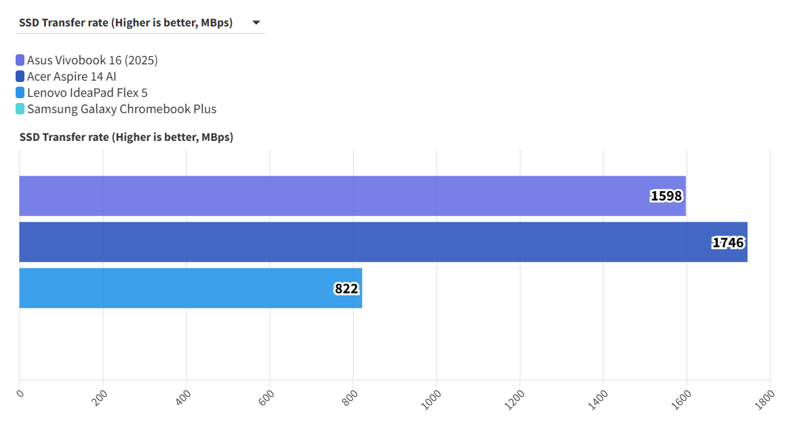Click the 1000 tick label on the axis
The width and height of the screenshot is (794, 422).
pos(430,398)
